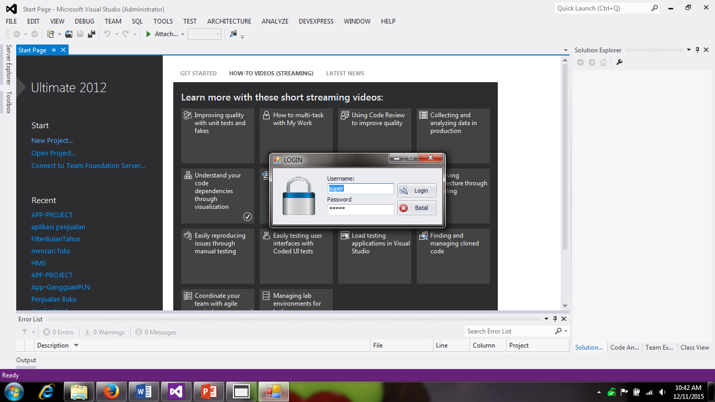Image resolution: width=715 pixels, height=402 pixels.
Task: Toggle the 0 Errors filter
Action: pyautogui.click(x=58, y=332)
